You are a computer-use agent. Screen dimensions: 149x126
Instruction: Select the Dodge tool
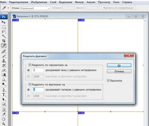coord(4,84)
